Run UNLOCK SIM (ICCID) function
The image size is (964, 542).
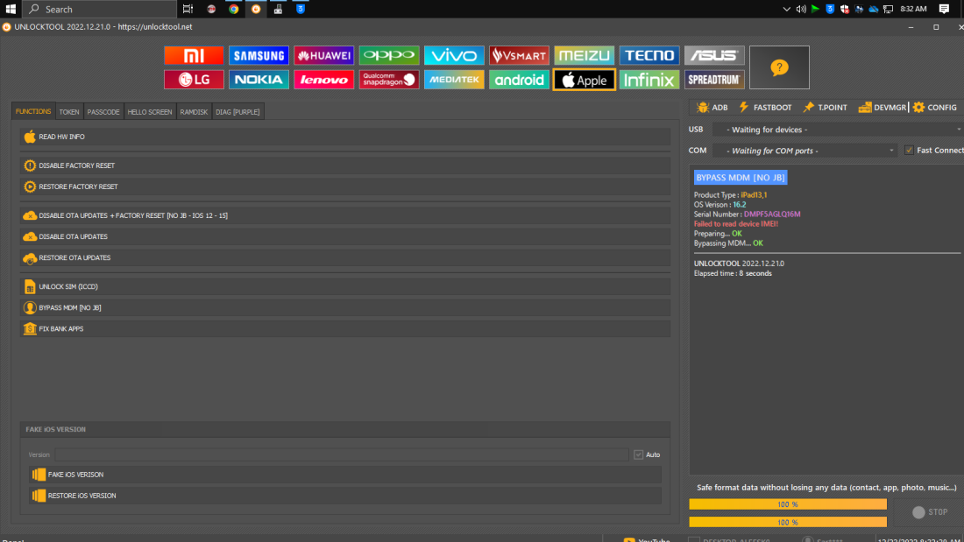click(x=345, y=287)
